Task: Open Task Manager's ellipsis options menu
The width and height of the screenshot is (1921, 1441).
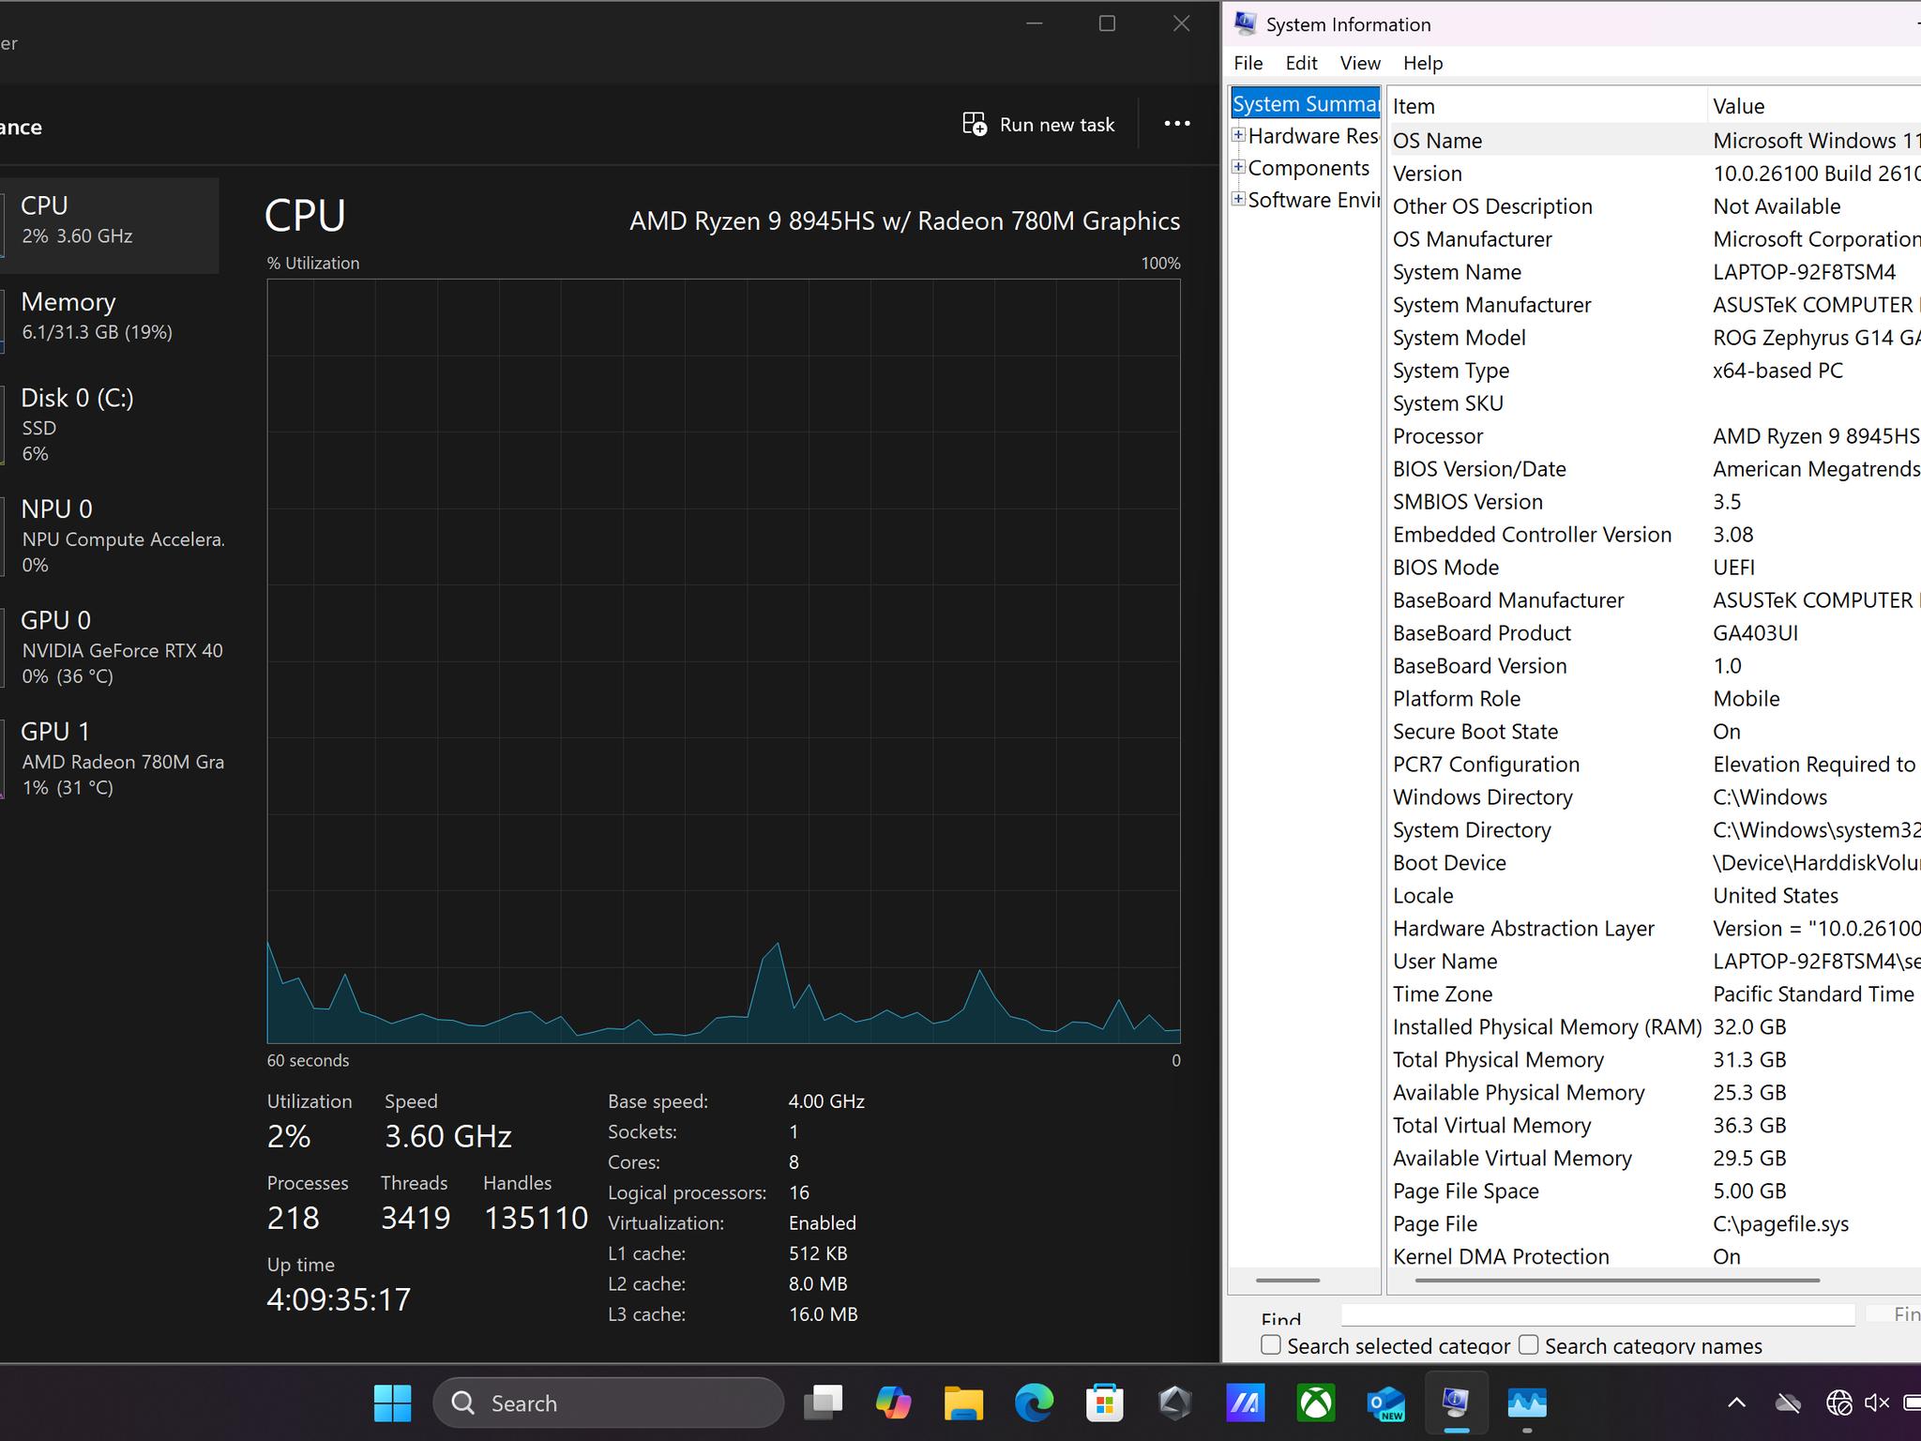Action: [x=1176, y=123]
